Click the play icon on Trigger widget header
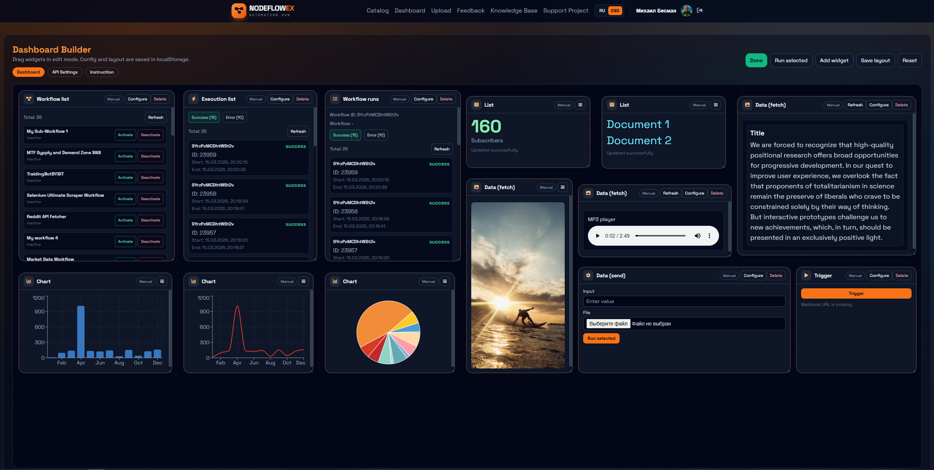934x470 pixels. tap(806, 275)
